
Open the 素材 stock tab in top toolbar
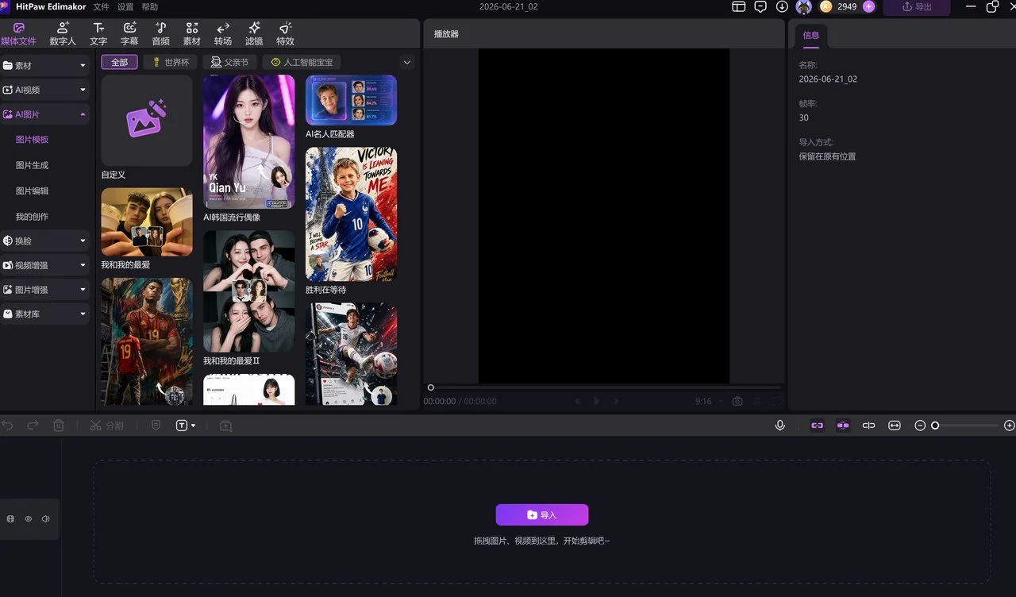click(x=192, y=33)
